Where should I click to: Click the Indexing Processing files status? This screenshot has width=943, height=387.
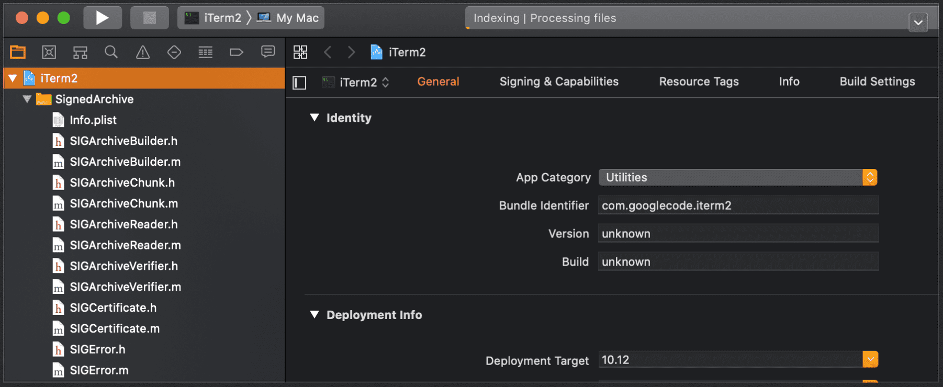point(545,18)
